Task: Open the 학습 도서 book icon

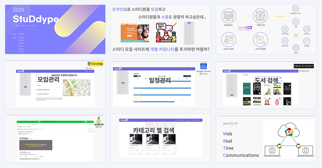Action: (307, 29)
